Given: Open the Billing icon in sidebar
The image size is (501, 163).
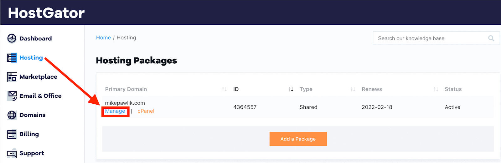Looking at the screenshot, I should 12,134.
